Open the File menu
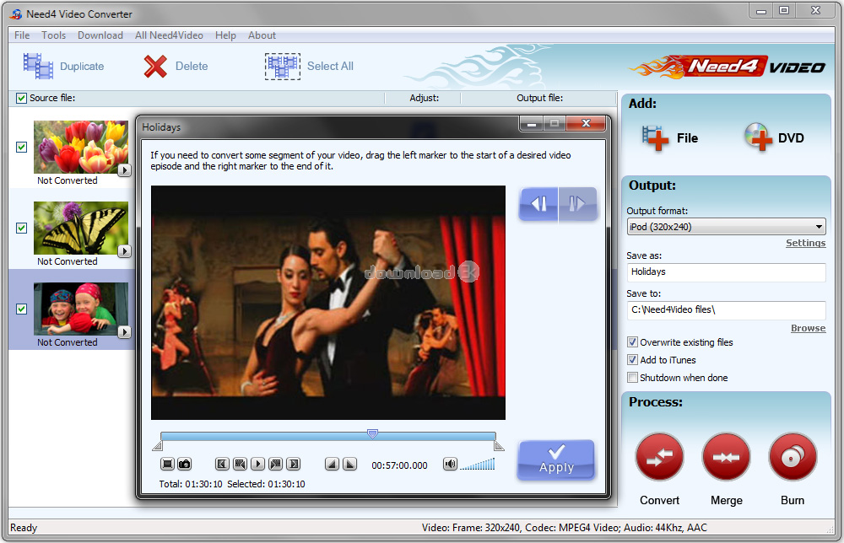The width and height of the screenshot is (844, 543). point(22,35)
